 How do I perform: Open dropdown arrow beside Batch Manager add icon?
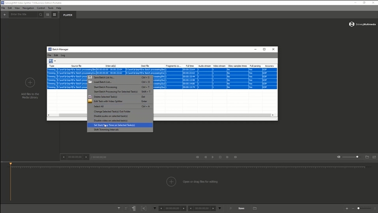[55, 61]
